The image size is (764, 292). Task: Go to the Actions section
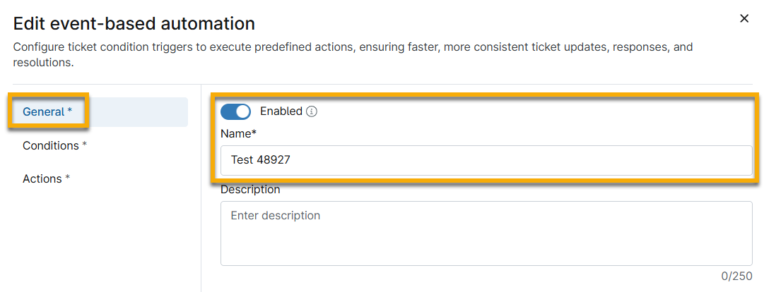46,178
